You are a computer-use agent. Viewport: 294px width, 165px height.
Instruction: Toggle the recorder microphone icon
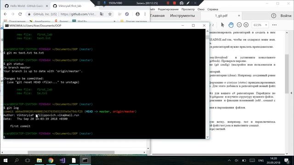click(105, 3)
